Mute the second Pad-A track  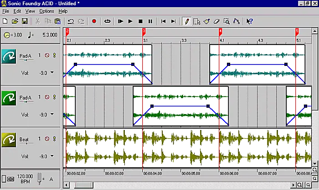47,97
